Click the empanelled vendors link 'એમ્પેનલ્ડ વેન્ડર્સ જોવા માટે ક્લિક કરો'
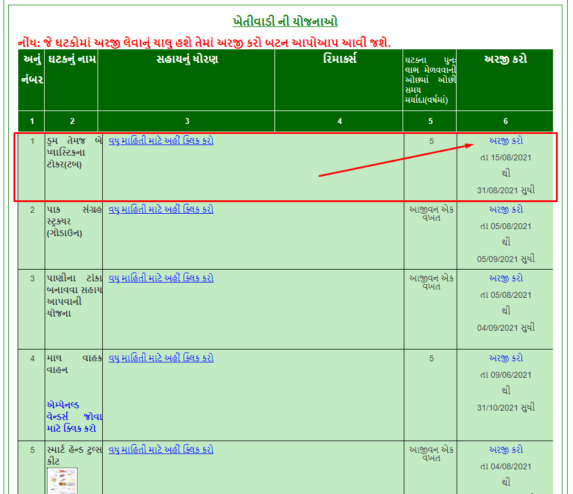 coord(74,416)
